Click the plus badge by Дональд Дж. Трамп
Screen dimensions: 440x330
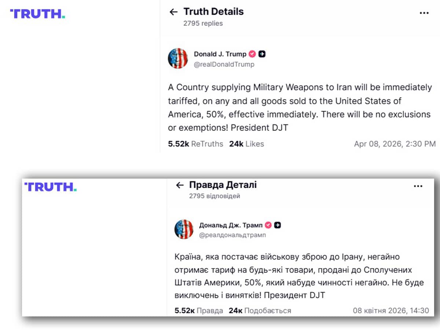click(x=278, y=225)
